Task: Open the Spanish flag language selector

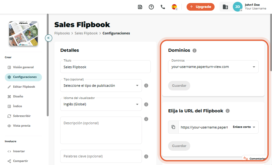Action: coord(174,7)
